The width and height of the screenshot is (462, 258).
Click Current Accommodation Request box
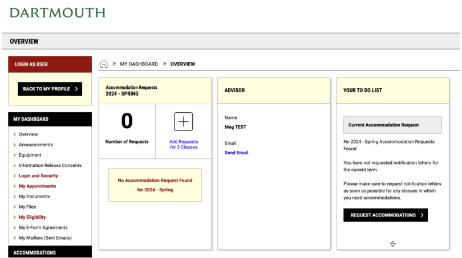392,125
